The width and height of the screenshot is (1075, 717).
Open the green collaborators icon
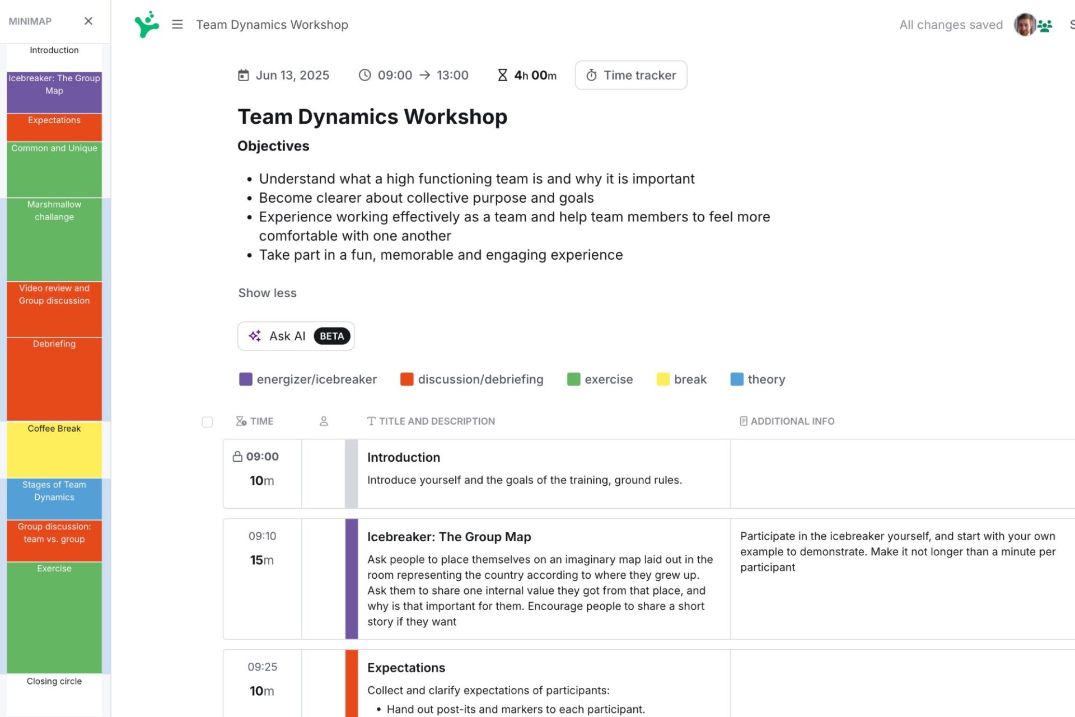coord(1045,25)
